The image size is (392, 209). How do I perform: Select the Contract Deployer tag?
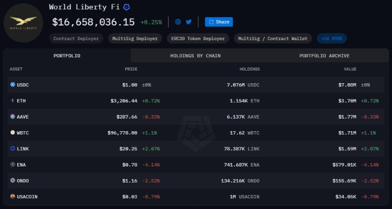[76, 38]
